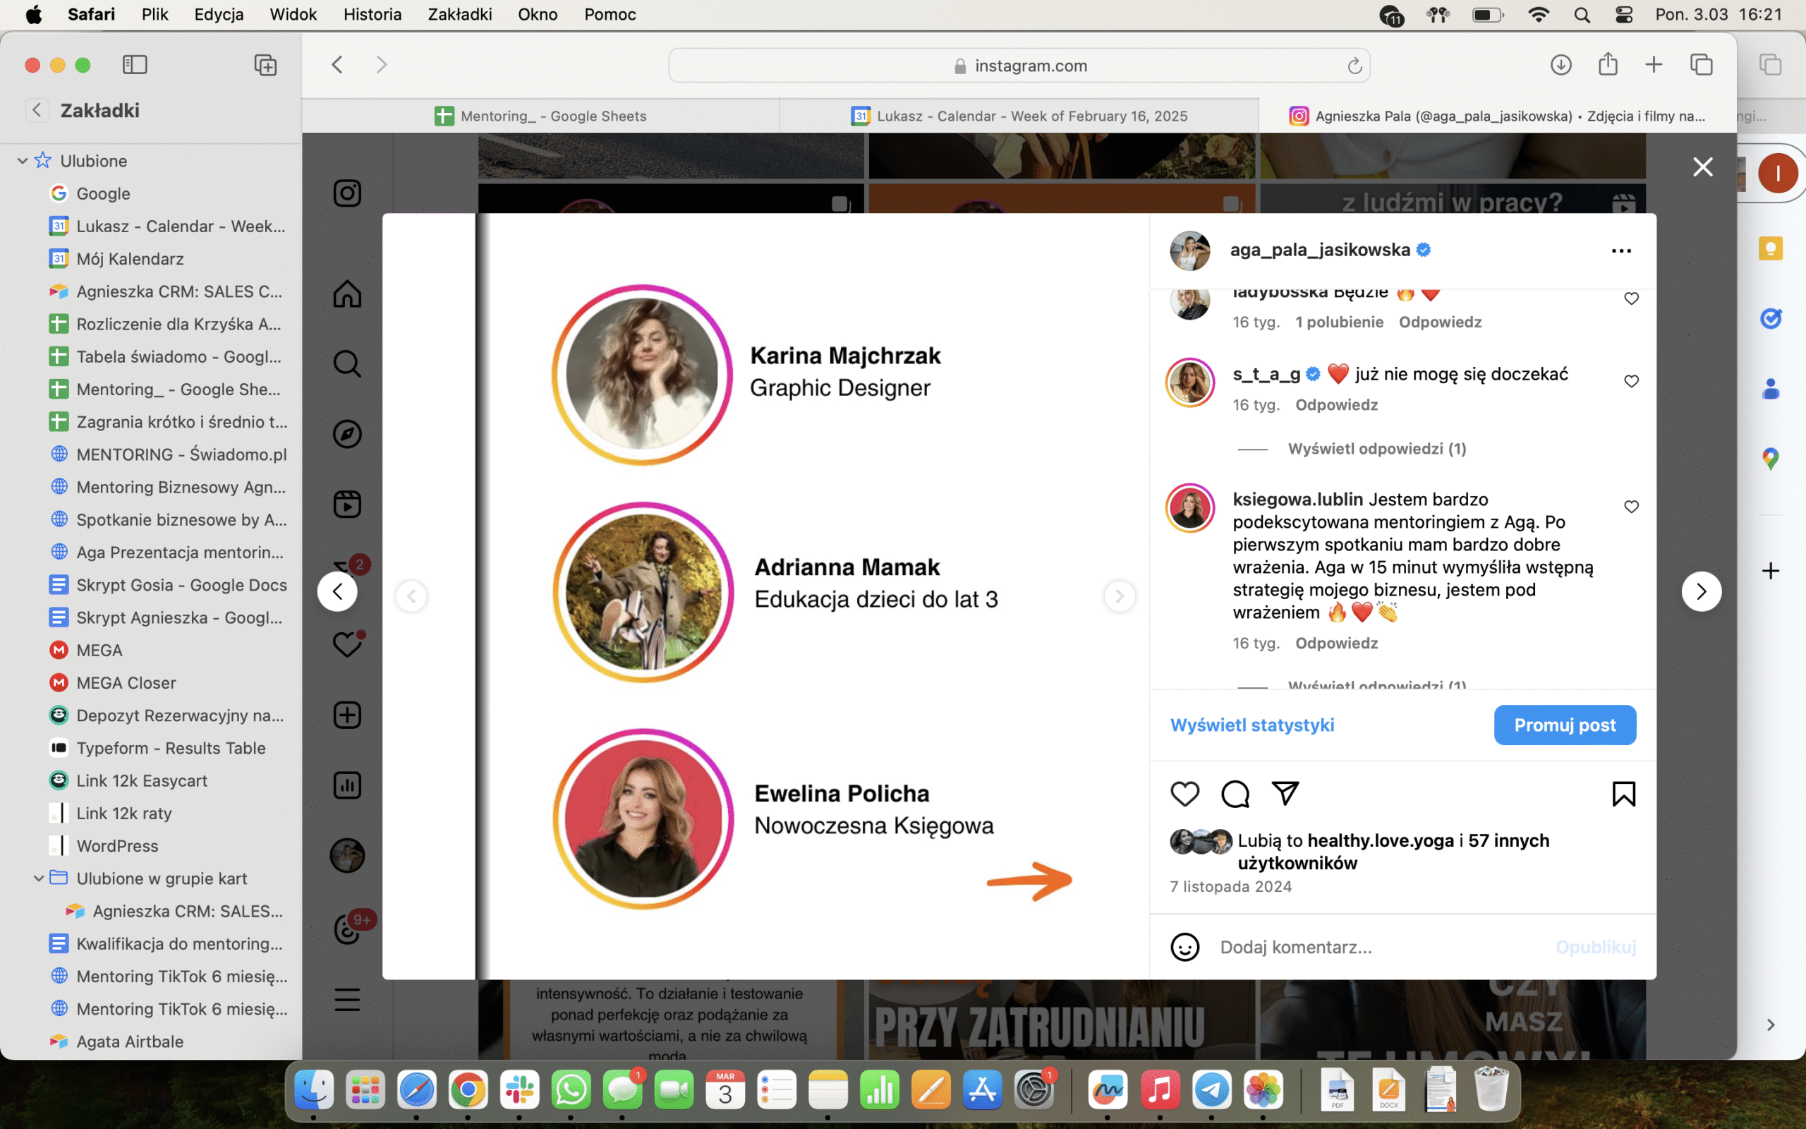The image size is (1806, 1129).
Task: Expand replies under s_t_a_g comment
Action: coord(1376,449)
